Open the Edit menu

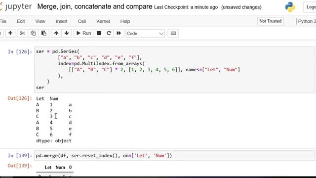21,21
